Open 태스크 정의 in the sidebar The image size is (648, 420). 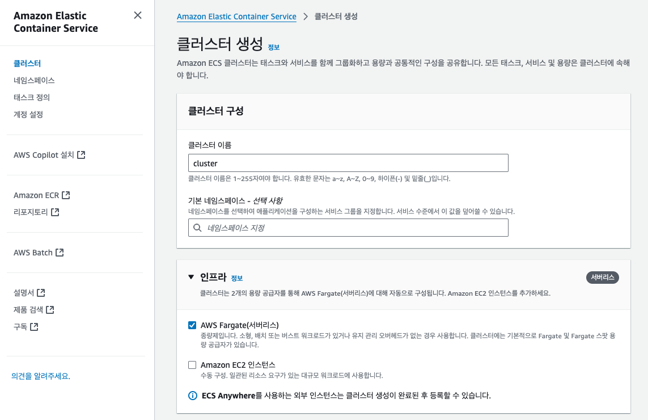pyautogui.click(x=32, y=97)
